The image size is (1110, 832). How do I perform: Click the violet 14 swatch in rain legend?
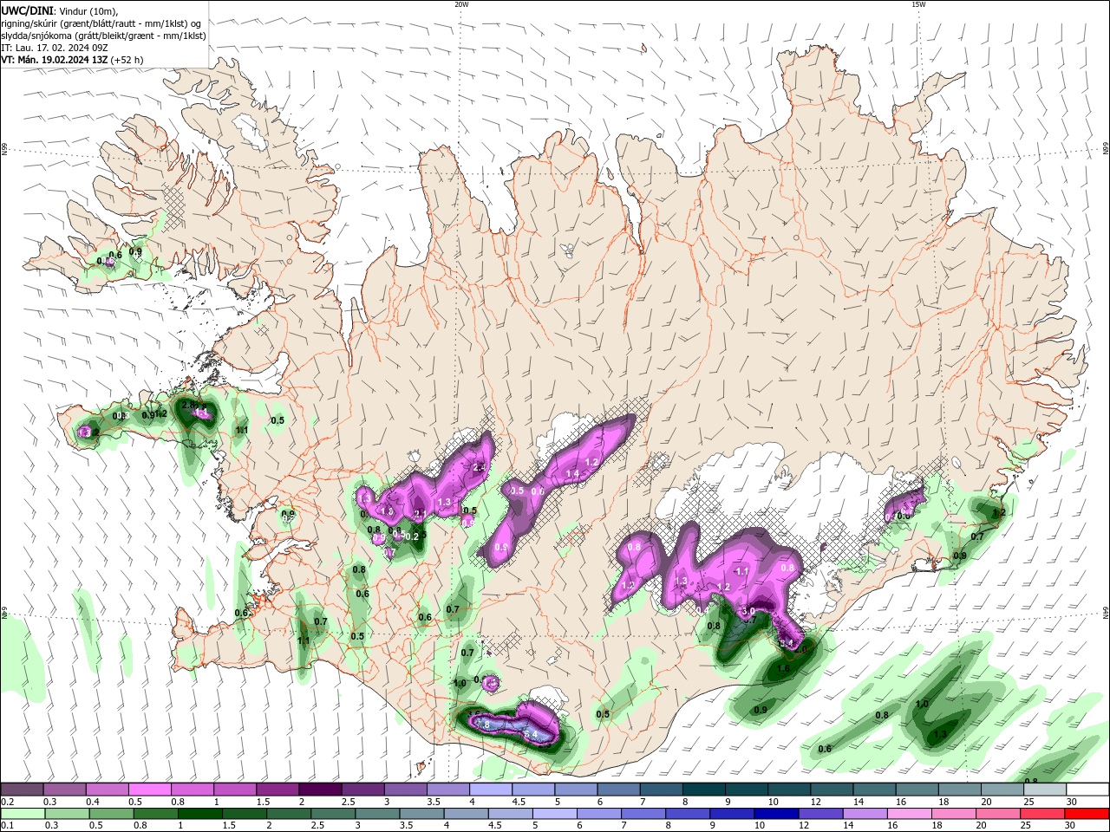[x=864, y=814]
